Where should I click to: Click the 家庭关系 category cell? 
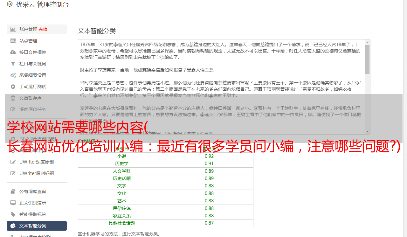(122, 216)
